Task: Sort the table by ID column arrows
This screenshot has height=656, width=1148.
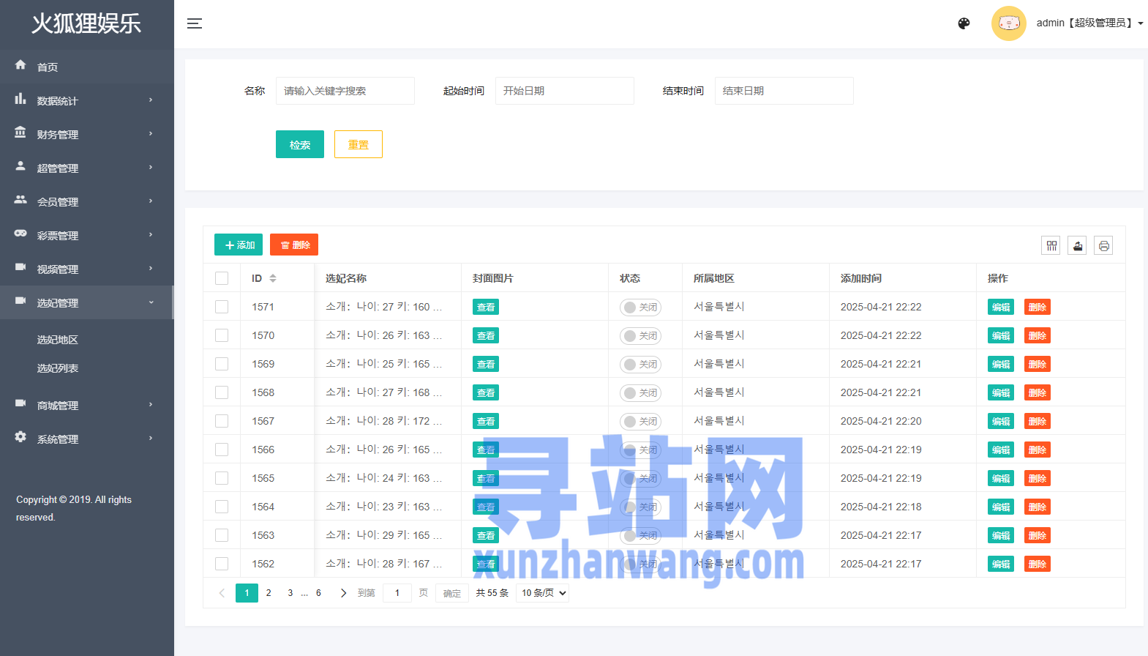Action: [x=273, y=278]
